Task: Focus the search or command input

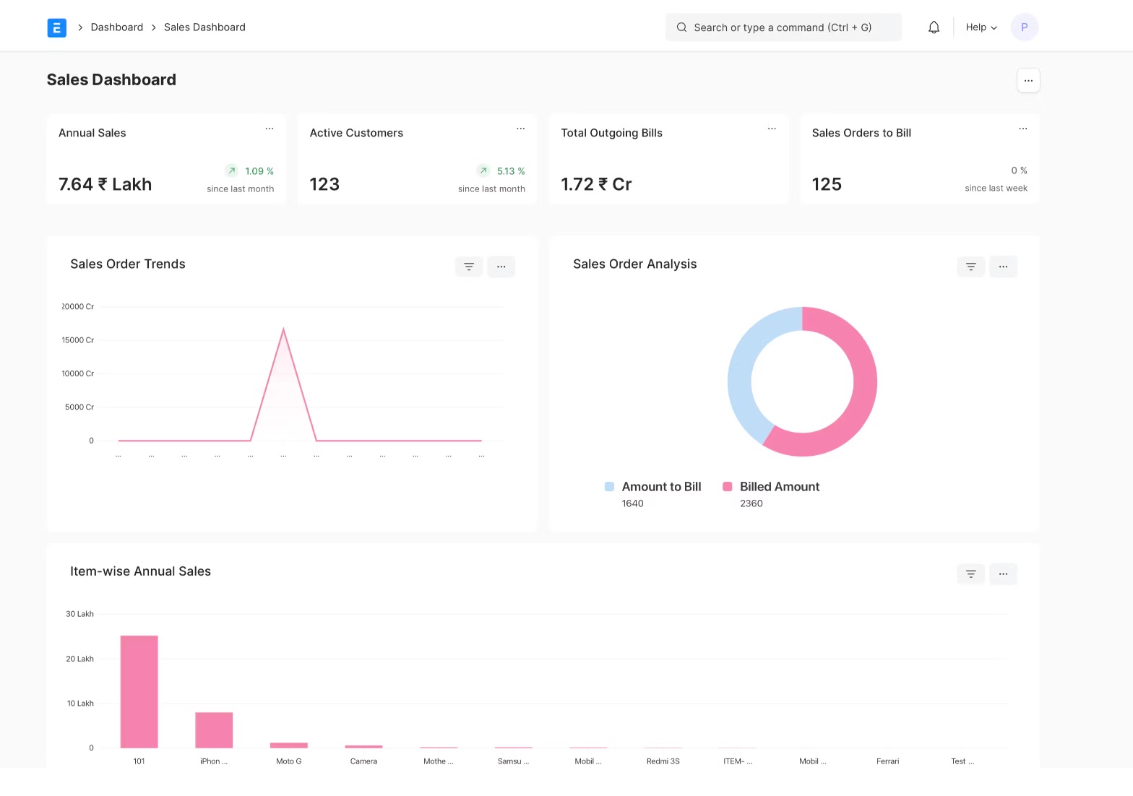Action: pyautogui.click(x=783, y=27)
